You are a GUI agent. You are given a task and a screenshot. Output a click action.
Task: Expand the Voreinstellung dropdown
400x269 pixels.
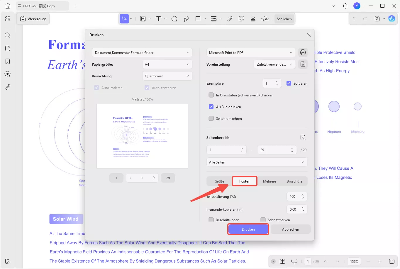[274, 64]
